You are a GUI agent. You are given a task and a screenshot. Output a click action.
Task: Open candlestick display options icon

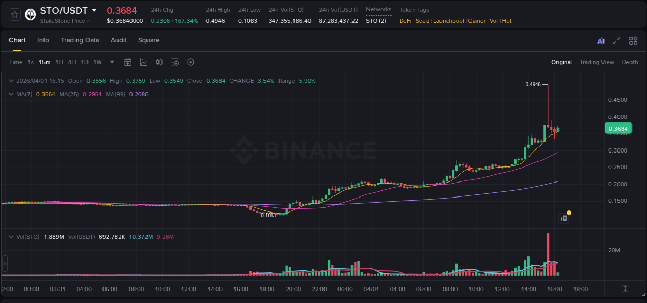coord(159,62)
